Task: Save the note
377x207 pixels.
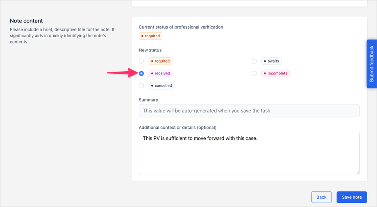Action: [x=352, y=197]
